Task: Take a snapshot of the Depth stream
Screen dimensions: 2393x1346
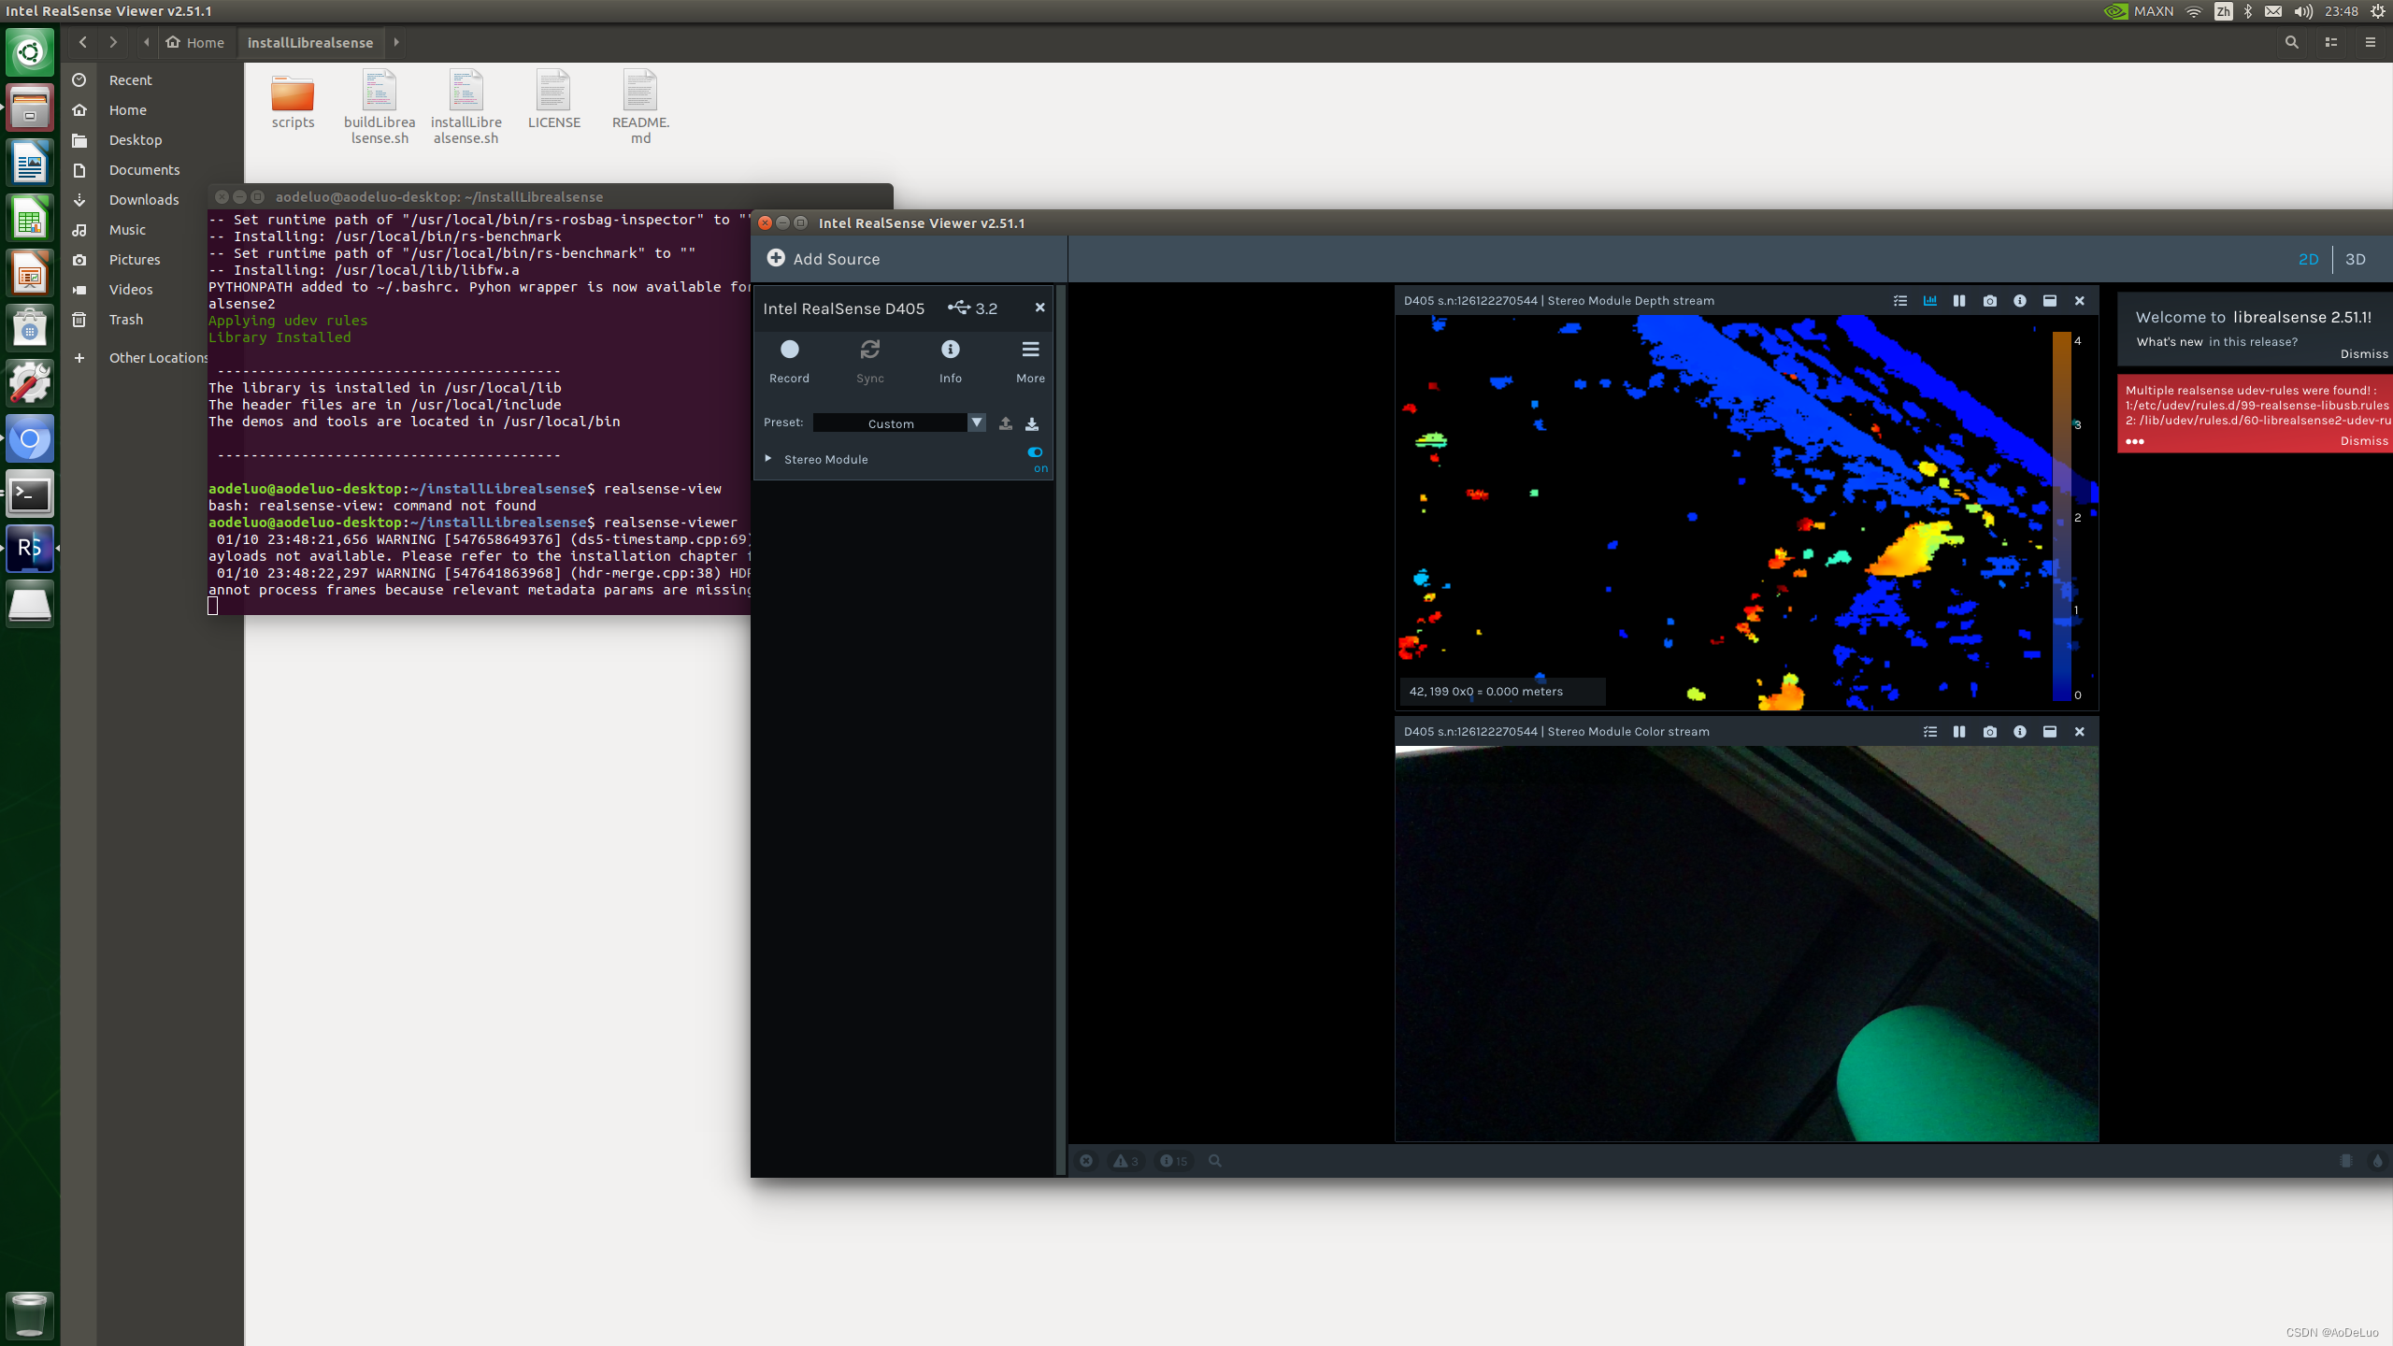Action: (x=1989, y=300)
